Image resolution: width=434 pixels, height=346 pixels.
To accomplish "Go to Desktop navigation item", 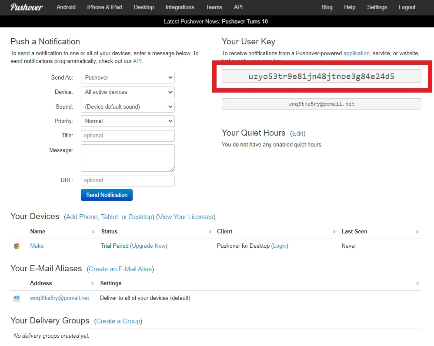I will pyautogui.click(x=144, y=7).
